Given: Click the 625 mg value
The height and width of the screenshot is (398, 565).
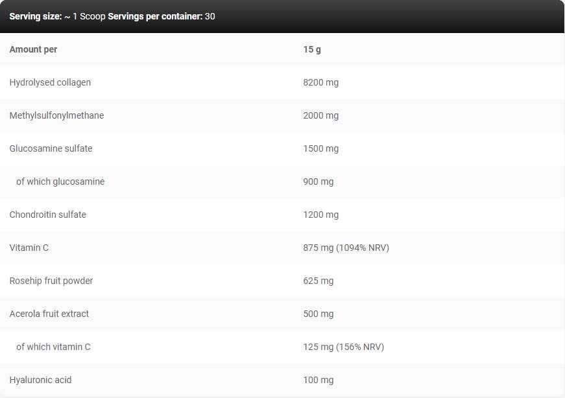Looking at the screenshot, I should click(318, 281).
